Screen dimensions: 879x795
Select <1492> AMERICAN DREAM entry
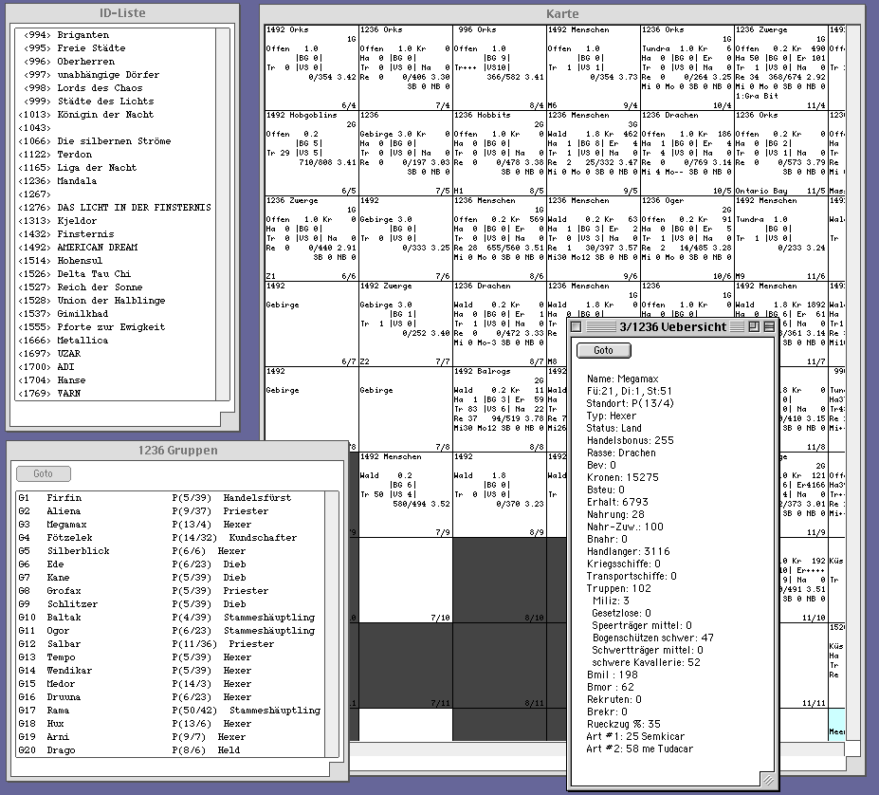pyautogui.click(x=115, y=248)
